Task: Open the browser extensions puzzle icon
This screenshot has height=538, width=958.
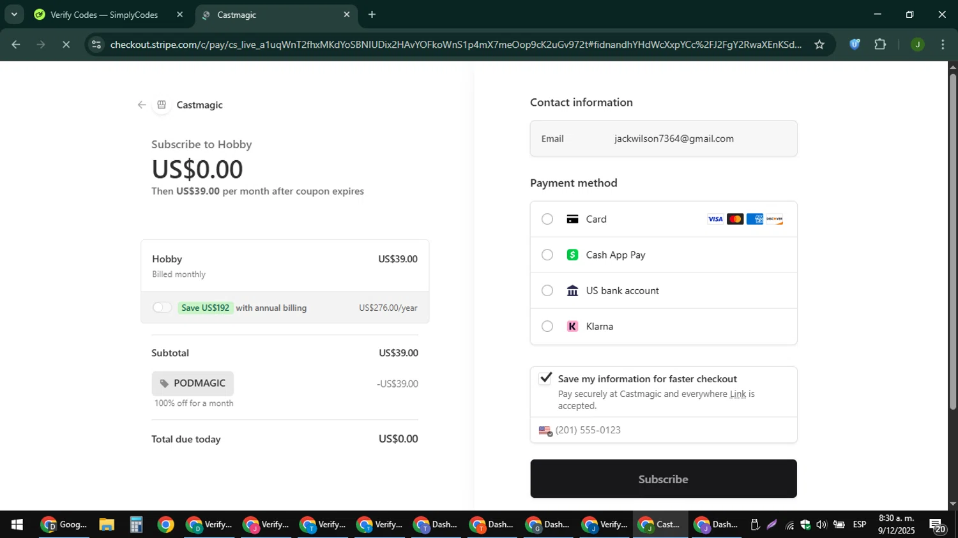Action: pyautogui.click(x=880, y=44)
